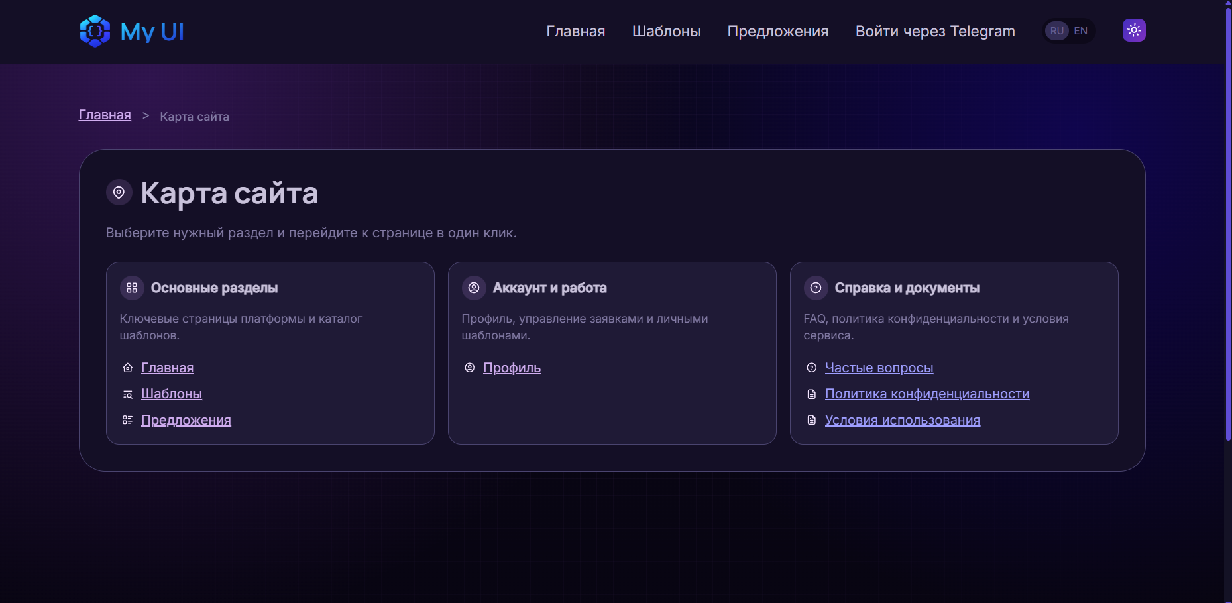This screenshot has height=603, width=1232.
Task: Click the map pin icon beside Карта сайта heading
Action: point(119,193)
